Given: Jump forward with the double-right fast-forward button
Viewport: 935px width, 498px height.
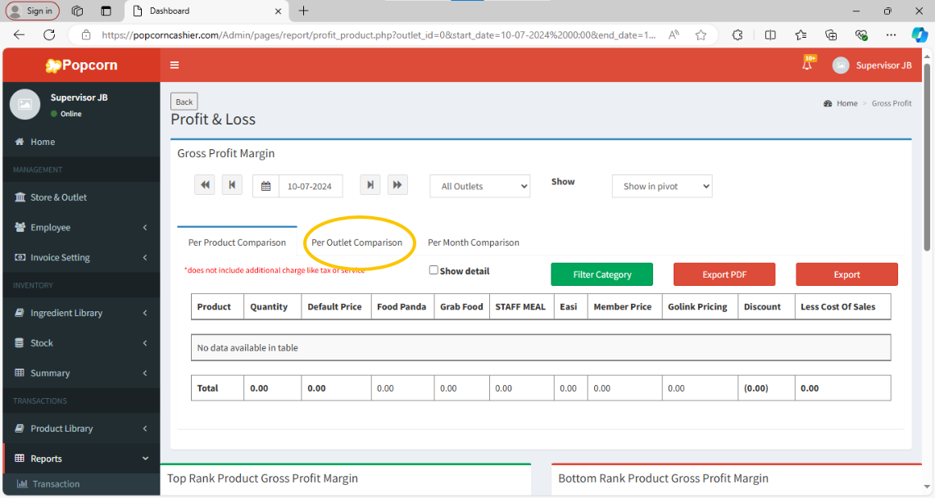Looking at the screenshot, I should [397, 185].
